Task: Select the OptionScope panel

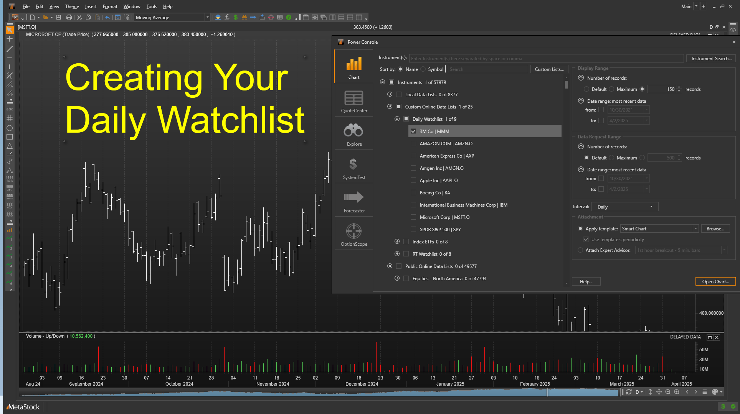Action: click(353, 233)
